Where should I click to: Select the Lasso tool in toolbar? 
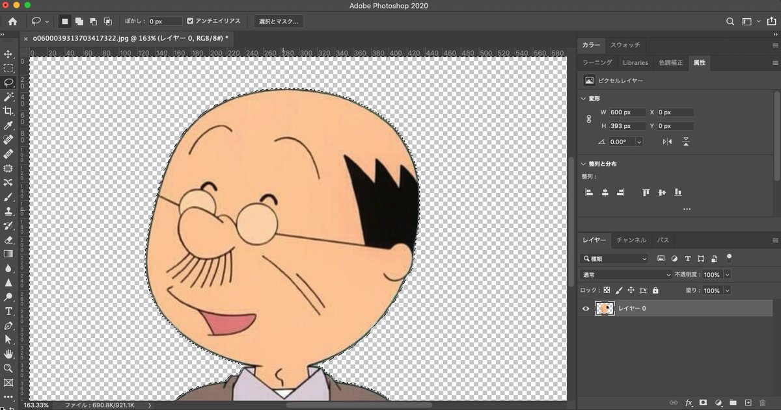[8, 83]
